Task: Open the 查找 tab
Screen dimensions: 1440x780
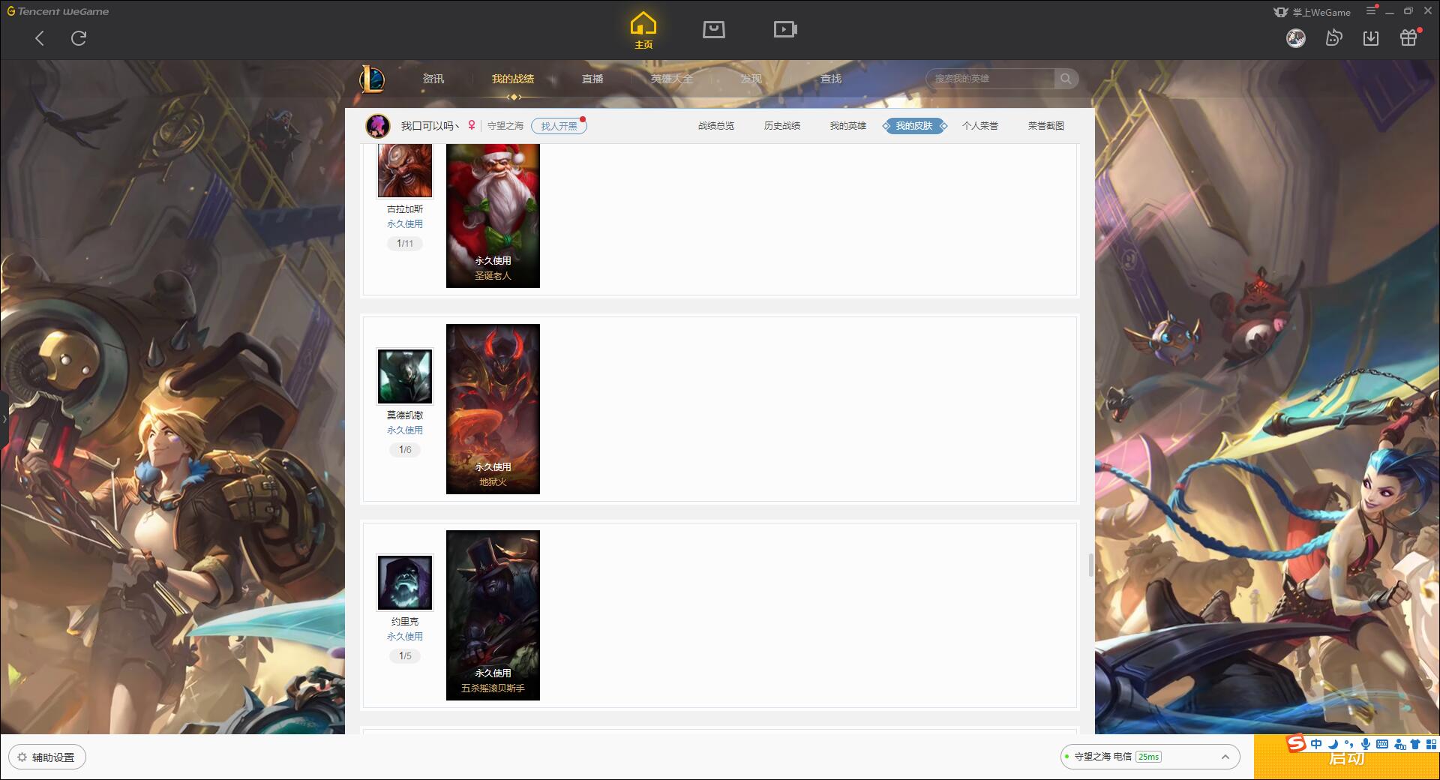Action: click(831, 79)
